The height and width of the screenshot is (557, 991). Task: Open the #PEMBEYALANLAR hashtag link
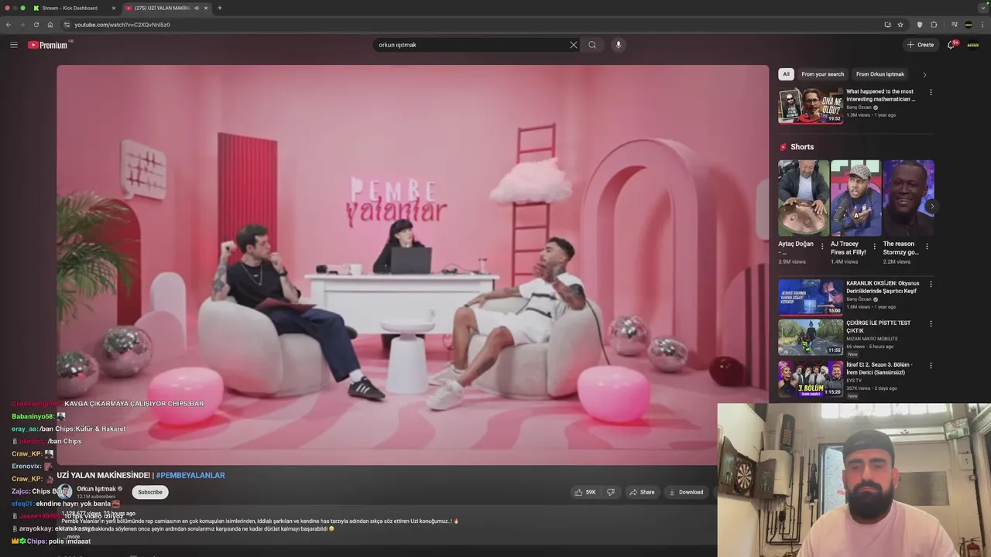pyautogui.click(x=190, y=475)
